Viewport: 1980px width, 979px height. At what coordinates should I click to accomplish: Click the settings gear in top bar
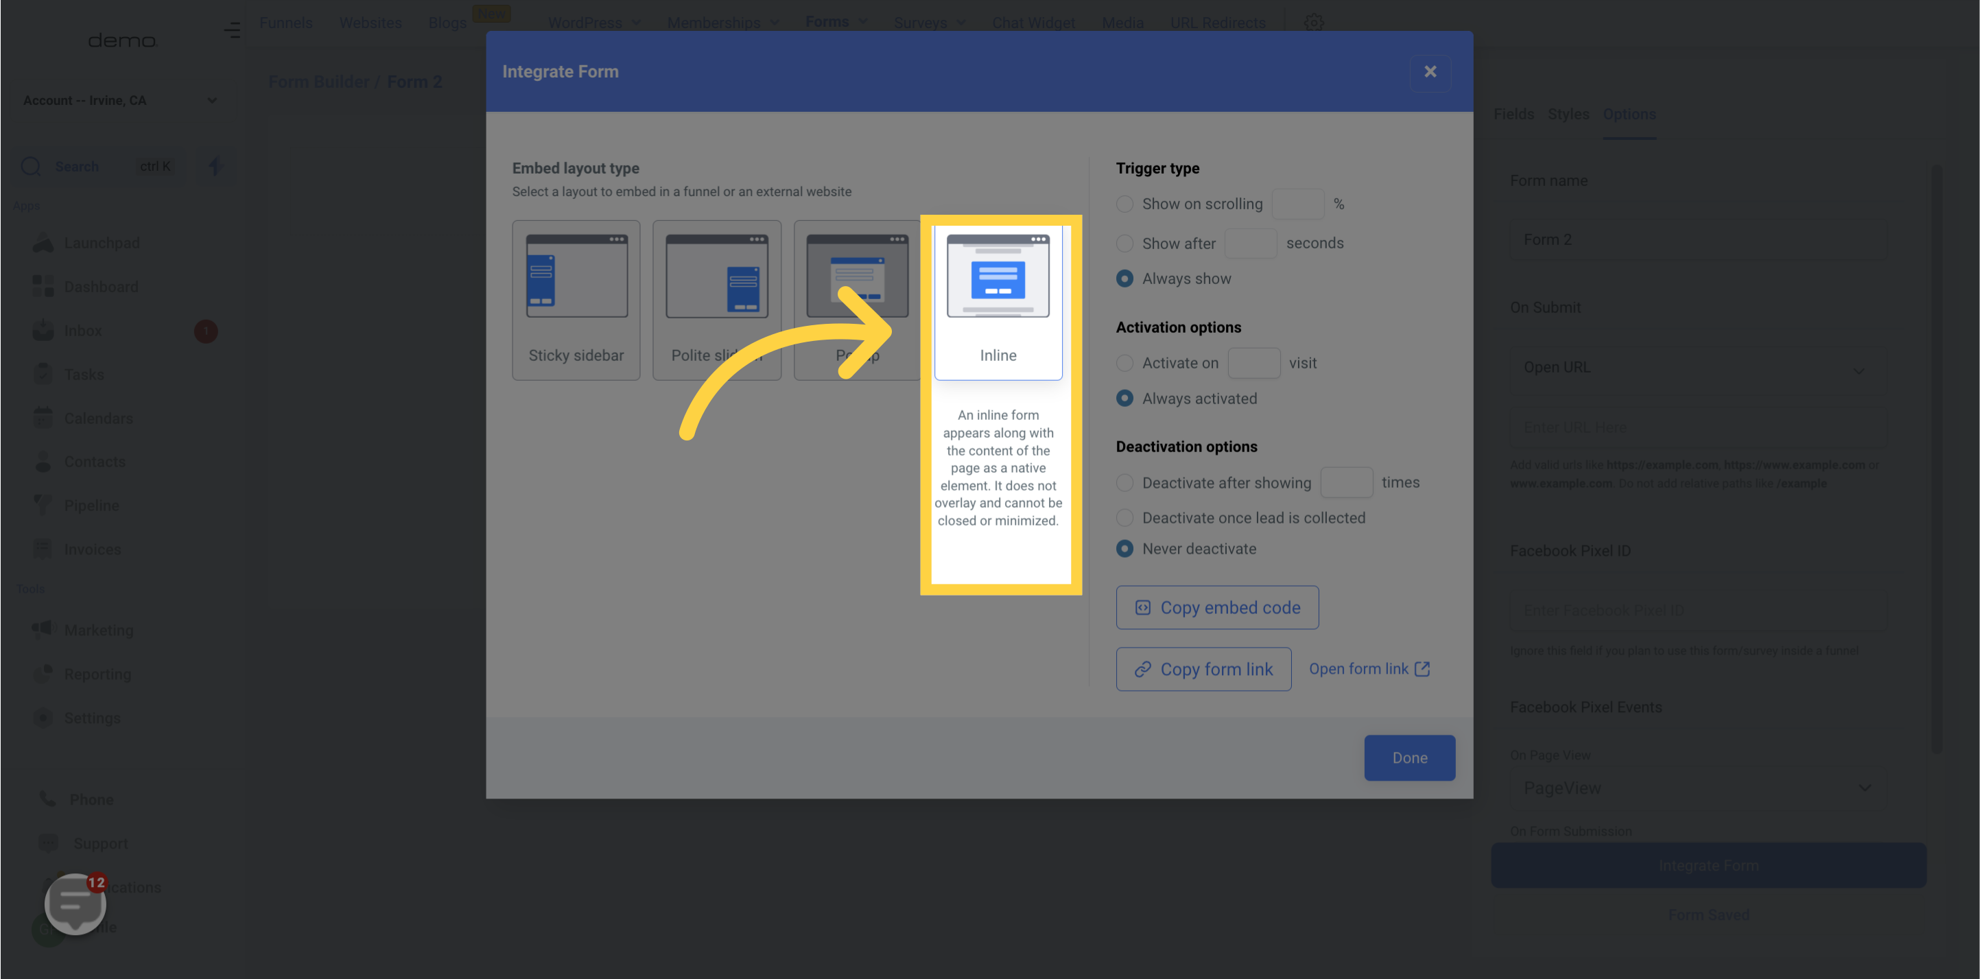[1314, 22]
